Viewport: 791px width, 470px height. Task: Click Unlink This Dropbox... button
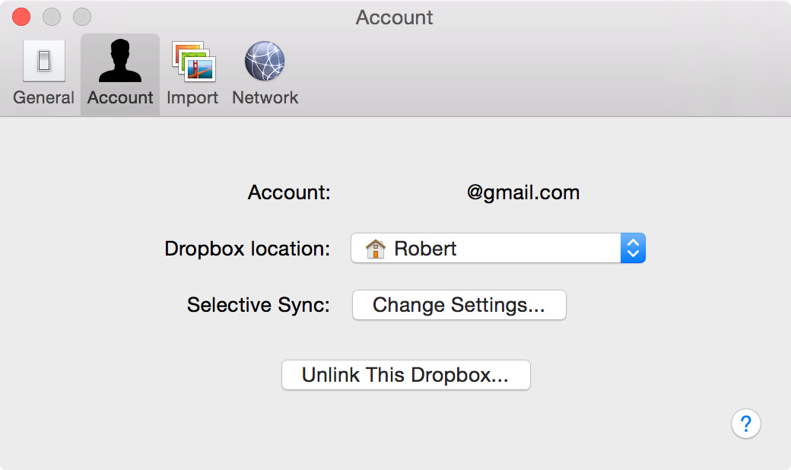point(406,375)
